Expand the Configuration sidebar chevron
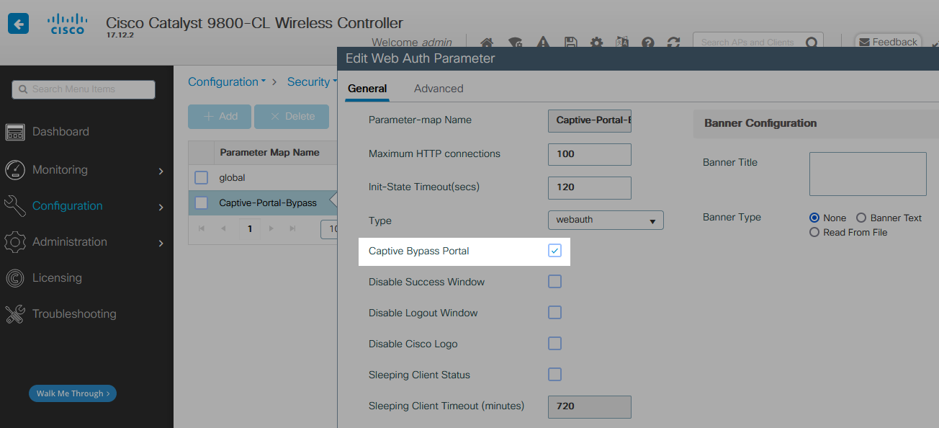The height and width of the screenshot is (428, 939). (x=162, y=205)
